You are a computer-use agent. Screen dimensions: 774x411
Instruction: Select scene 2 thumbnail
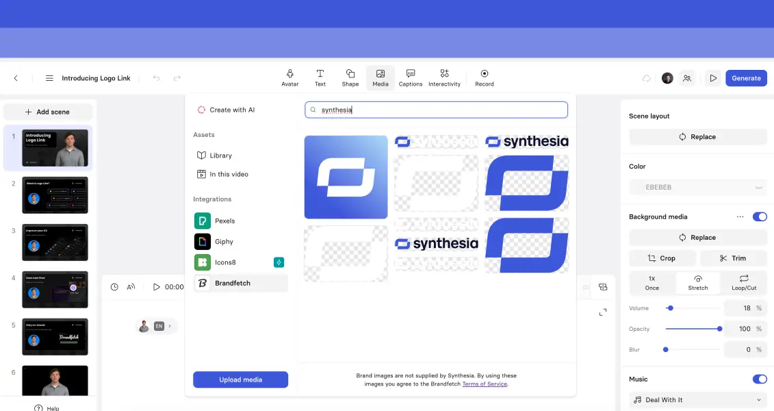point(55,195)
